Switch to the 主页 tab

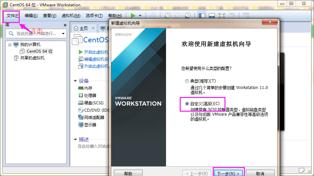click(84, 28)
